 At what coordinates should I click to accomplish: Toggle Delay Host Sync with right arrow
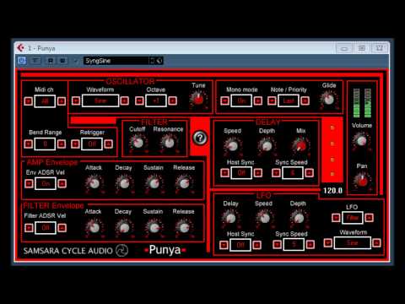pyautogui.click(x=258, y=173)
